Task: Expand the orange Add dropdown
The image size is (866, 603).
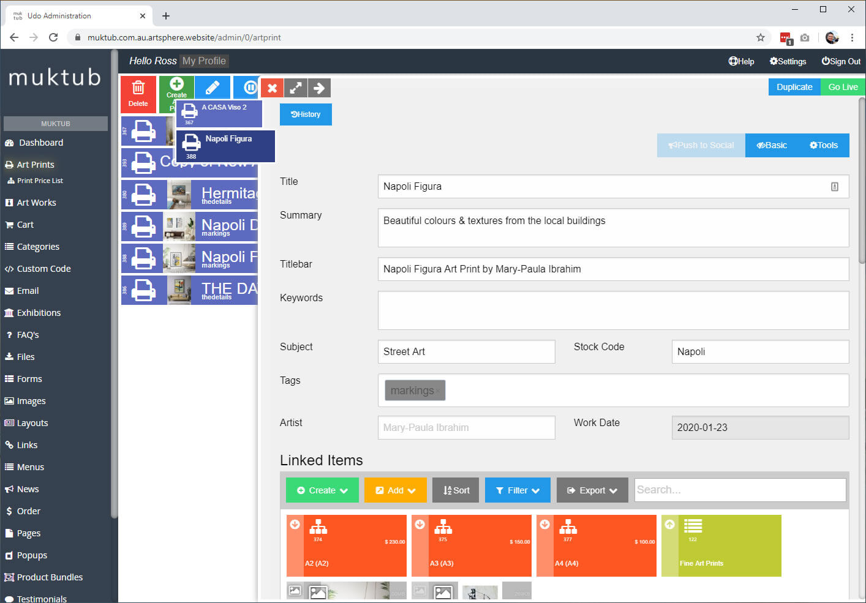Action: pos(395,490)
